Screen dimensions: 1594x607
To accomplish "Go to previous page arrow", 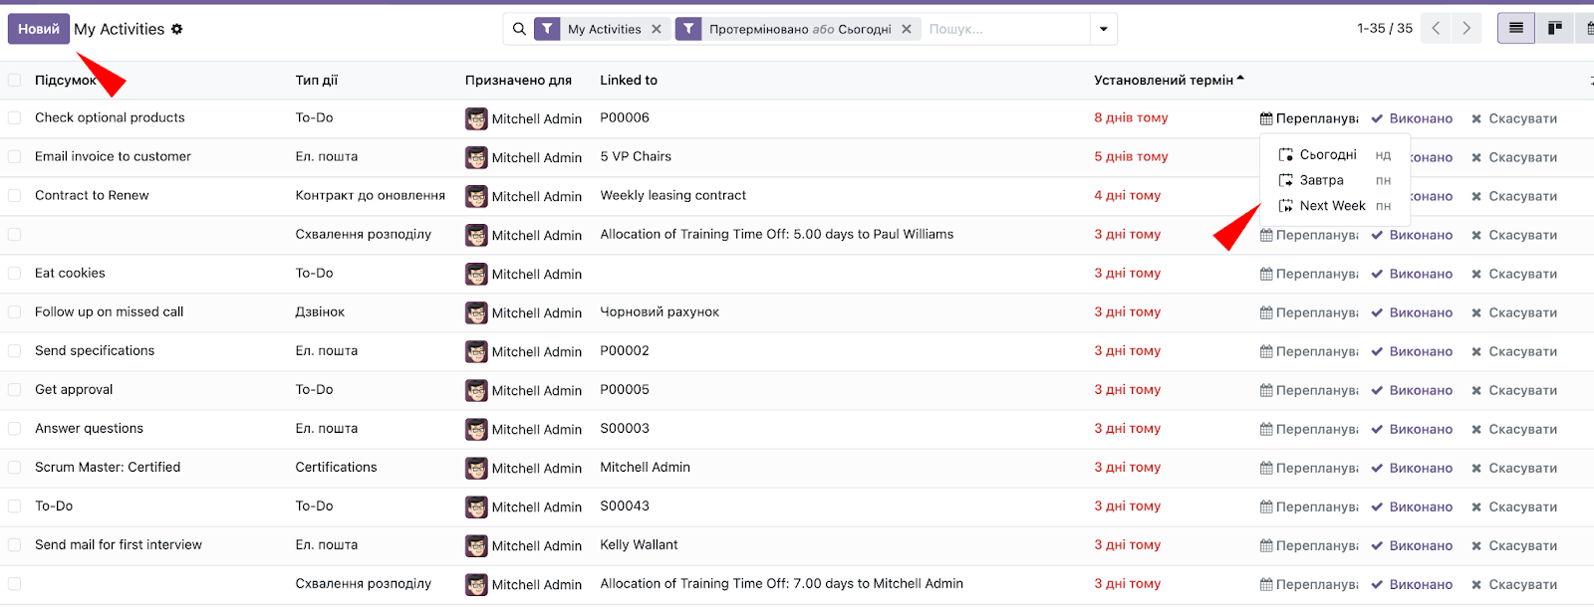I will pyautogui.click(x=1436, y=29).
